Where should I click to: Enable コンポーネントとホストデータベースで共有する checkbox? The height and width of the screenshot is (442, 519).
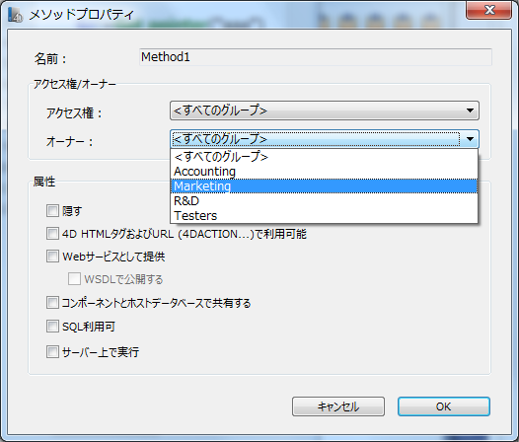[x=52, y=303]
